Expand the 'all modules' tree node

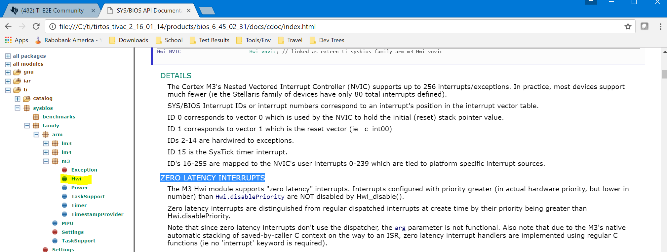[8, 64]
